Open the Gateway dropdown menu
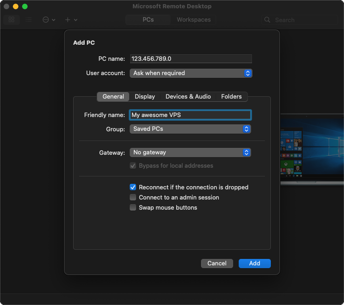Viewport: 344px width, 305px height. [190, 152]
